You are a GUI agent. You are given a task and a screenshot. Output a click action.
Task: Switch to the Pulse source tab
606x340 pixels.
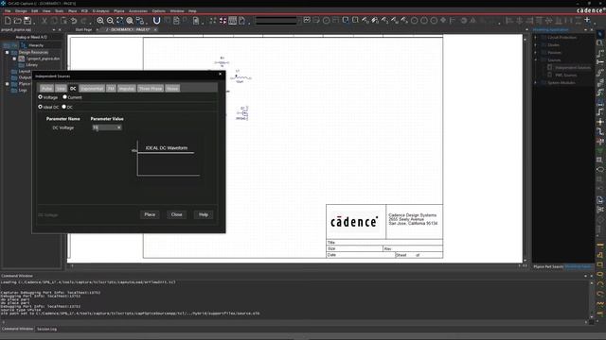46,88
